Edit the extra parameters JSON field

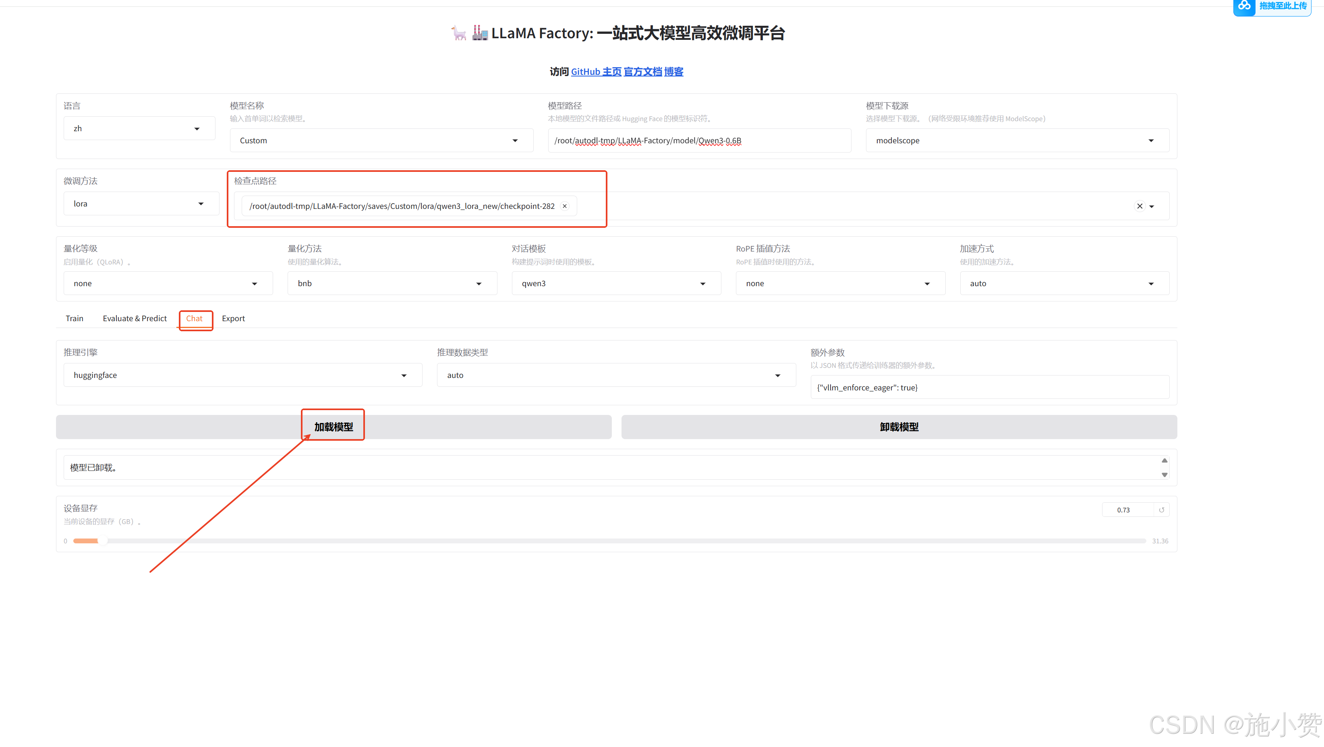click(x=990, y=388)
